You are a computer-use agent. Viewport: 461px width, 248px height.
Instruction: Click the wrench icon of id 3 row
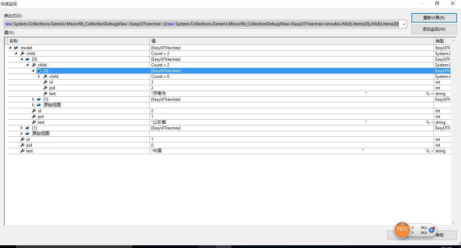[45, 82]
